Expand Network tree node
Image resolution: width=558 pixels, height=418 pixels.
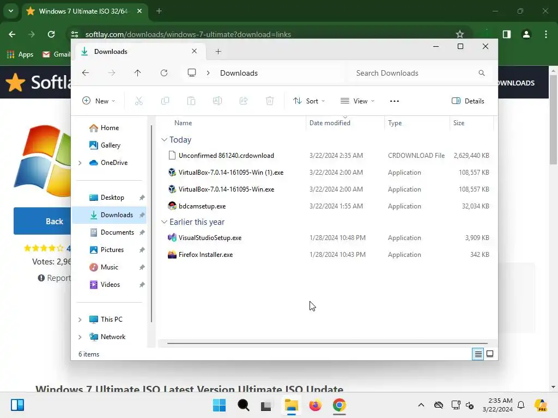coord(80,337)
